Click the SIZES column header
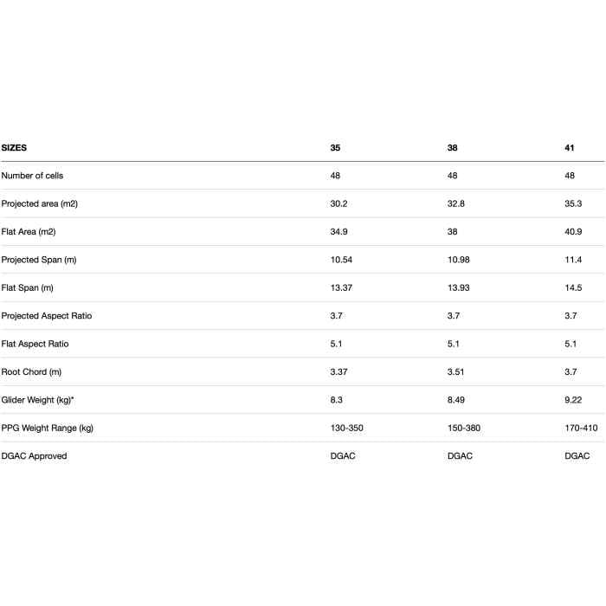Screen dimensions: 606x606 14,148
